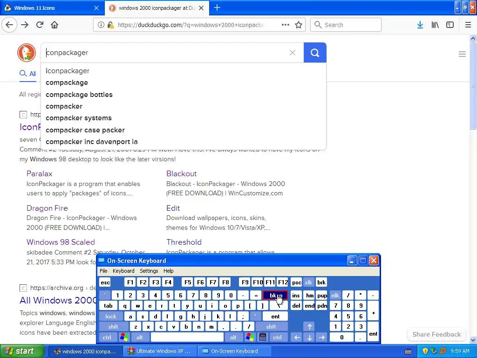Open the Threshold result link
Screen dimensions: 477x358
tap(184, 242)
